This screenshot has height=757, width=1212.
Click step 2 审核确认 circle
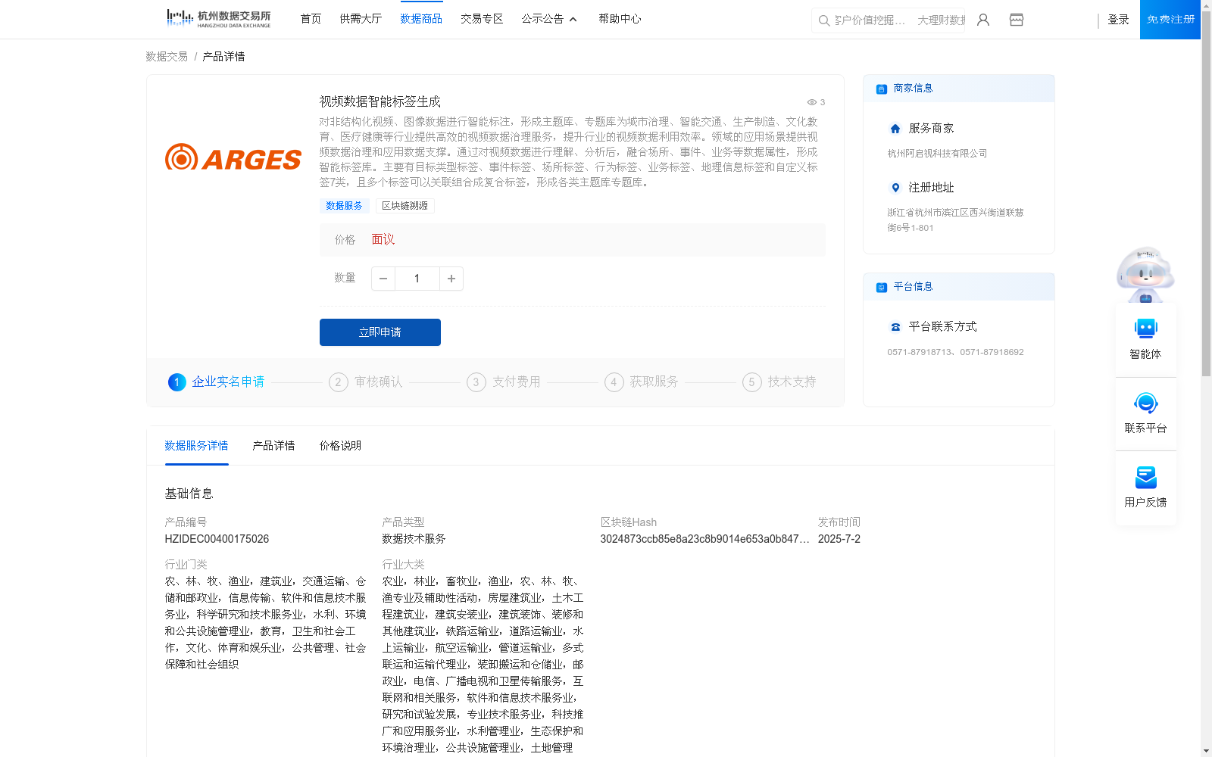click(338, 382)
